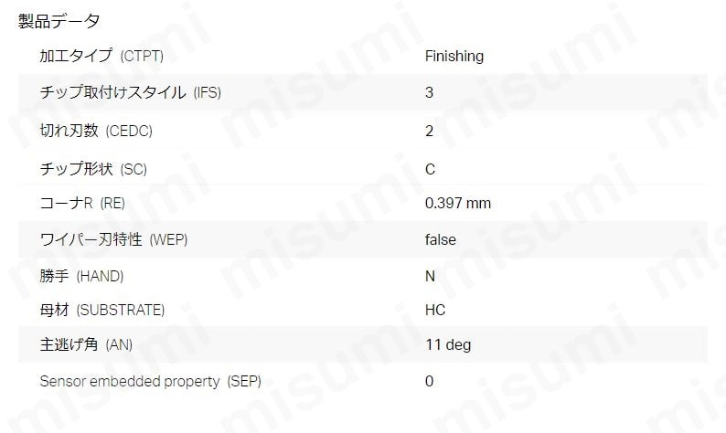Screen dimensions: 726x433
Task: Select the 母材 (SUBSTRATE) label
Action: (x=101, y=310)
